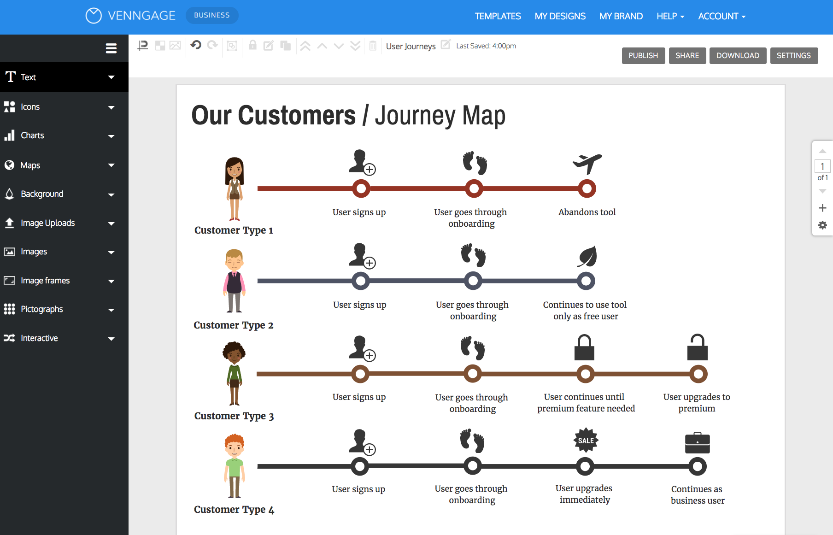Image resolution: width=833 pixels, height=535 pixels.
Task: Download the journey map
Action: tap(738, 55)
